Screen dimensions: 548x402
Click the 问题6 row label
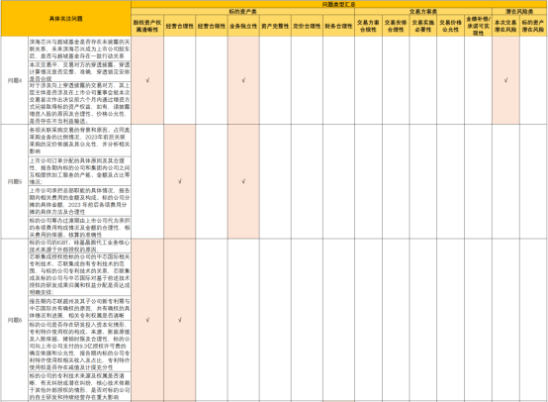tap(15, 320)
